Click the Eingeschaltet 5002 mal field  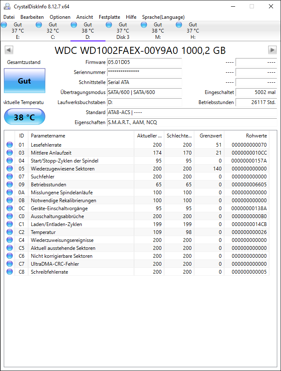(x=256, y=92)
